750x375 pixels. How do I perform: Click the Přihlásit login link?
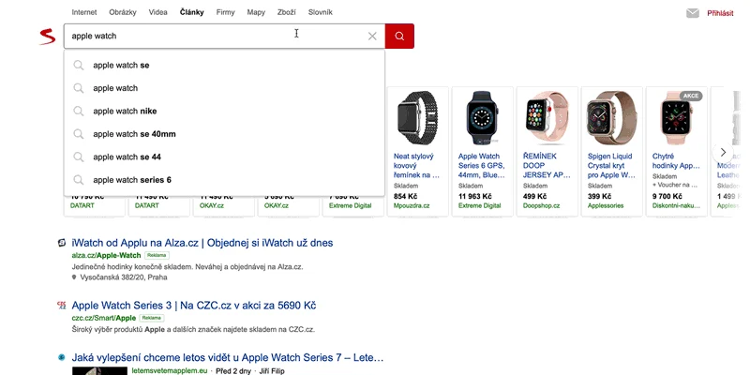pos(720,13)
